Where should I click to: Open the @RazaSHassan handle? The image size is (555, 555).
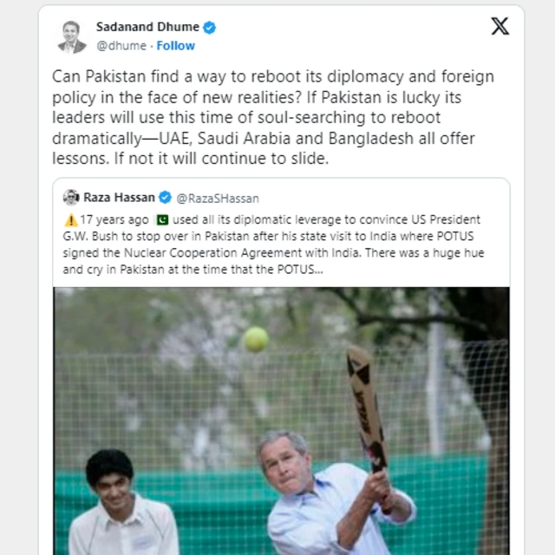pyautogui.click(x=219, y=199)
